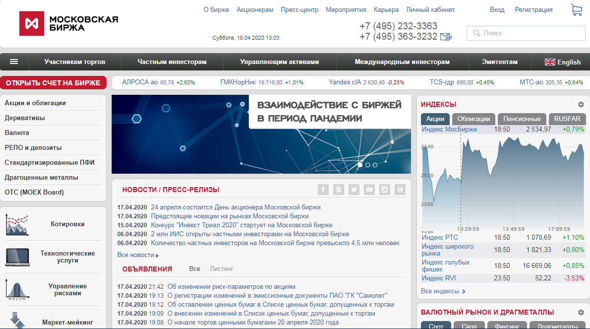Select the Акции indices tab

pyautogui.click(x=435, y=119)
